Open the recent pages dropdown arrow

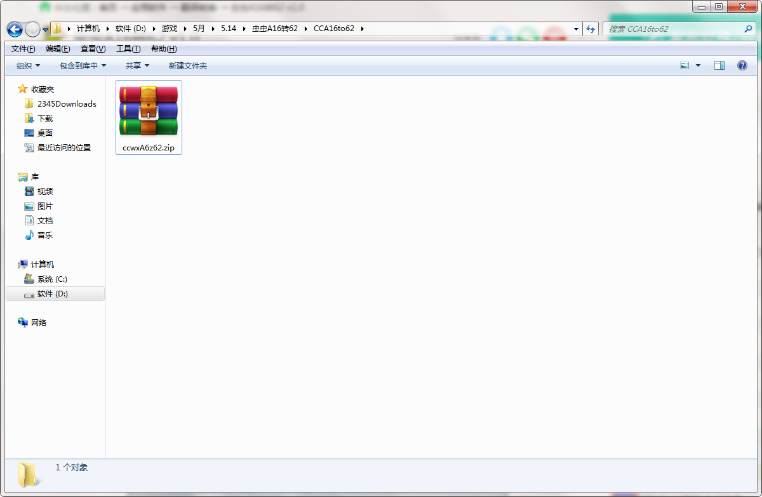point(46,29)
